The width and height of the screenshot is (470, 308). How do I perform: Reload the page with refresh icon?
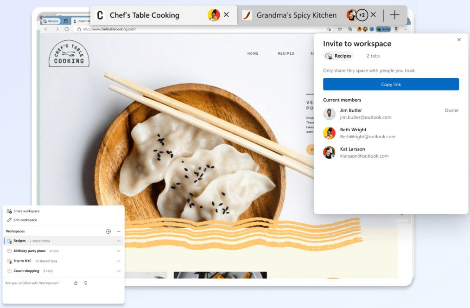67,29
